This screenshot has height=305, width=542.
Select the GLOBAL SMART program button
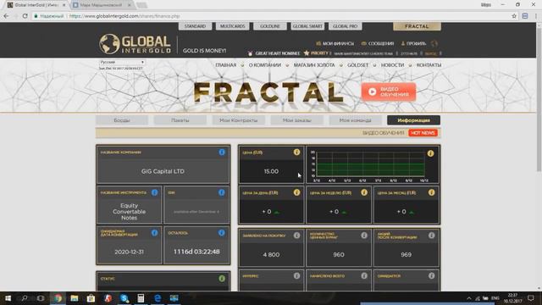coord(307,26)
